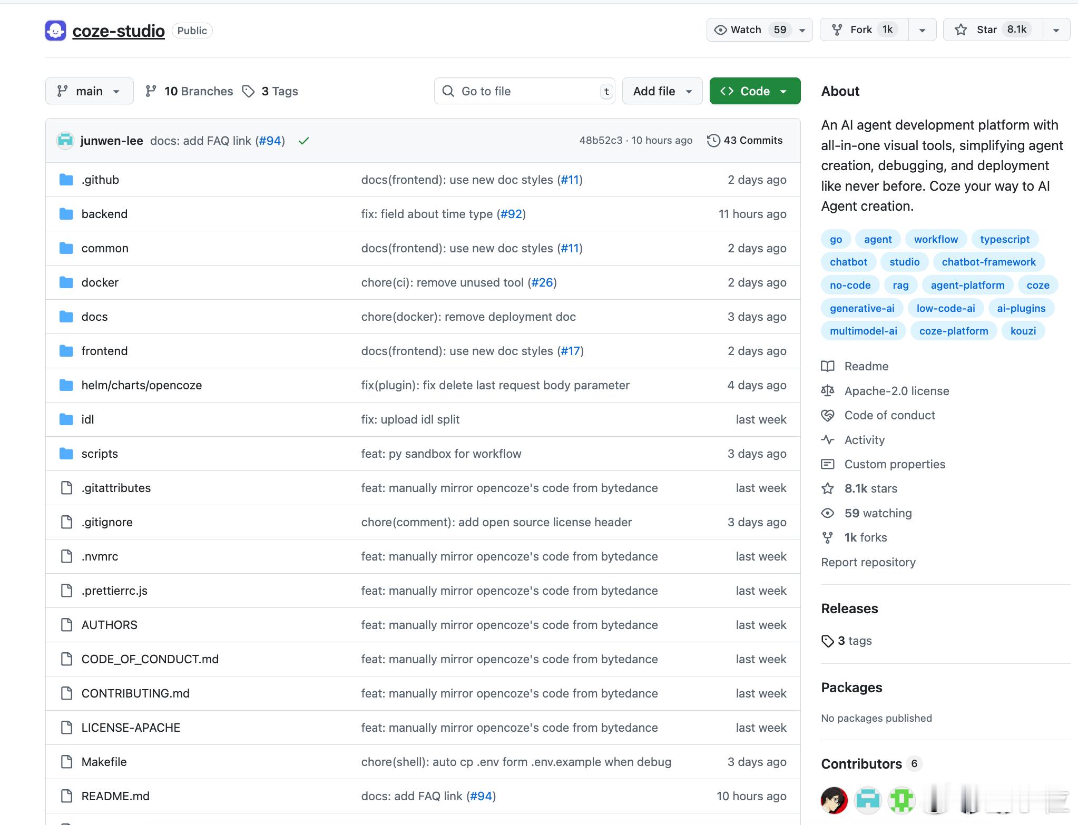Open the 10 Branches link
Image resolution: width=1078 pixels, height=825 pixels.
[189, 91]
